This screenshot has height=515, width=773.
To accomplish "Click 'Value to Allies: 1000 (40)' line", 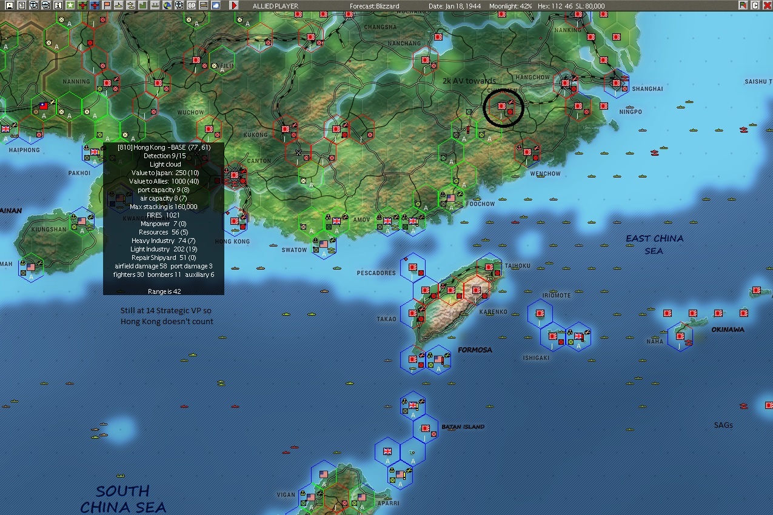I will click(164, 181).
